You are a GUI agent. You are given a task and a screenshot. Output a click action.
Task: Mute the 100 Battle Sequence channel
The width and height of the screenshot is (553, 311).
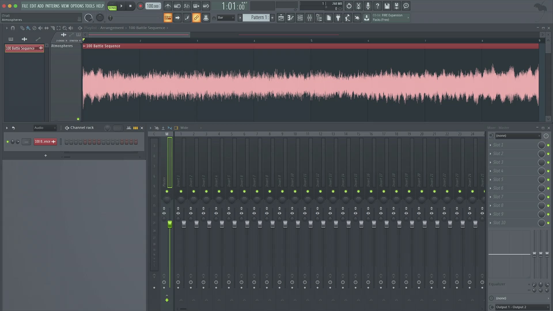7,142
